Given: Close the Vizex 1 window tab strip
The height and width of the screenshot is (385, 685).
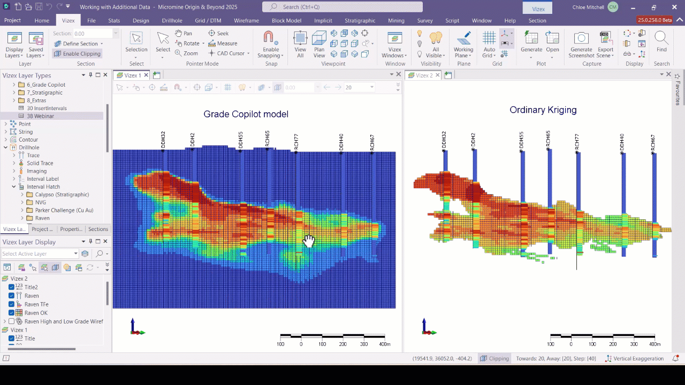Looking at the screenshot, I should coord(398,74).
